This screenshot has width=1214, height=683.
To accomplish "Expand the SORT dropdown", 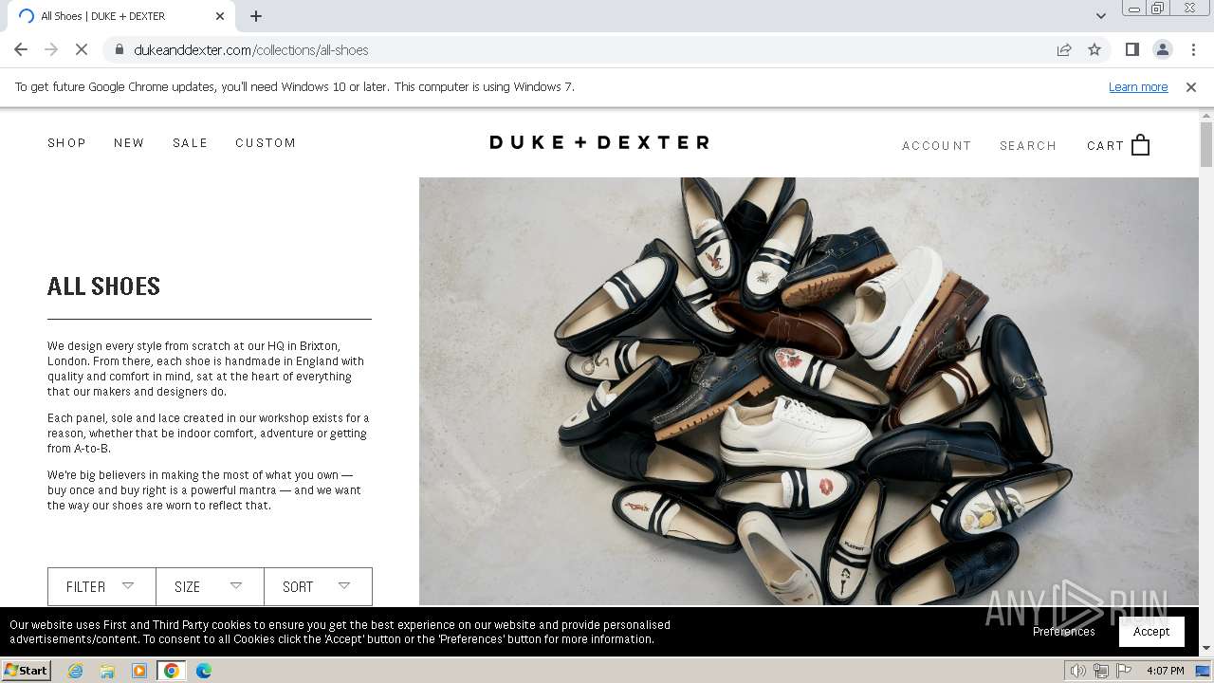I will click(318, 587).
